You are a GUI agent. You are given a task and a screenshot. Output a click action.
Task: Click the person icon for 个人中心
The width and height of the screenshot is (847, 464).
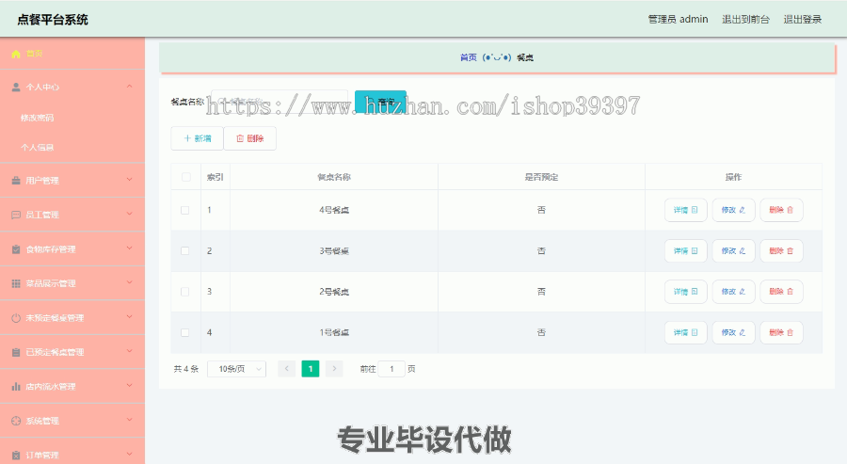pos(16,87)
